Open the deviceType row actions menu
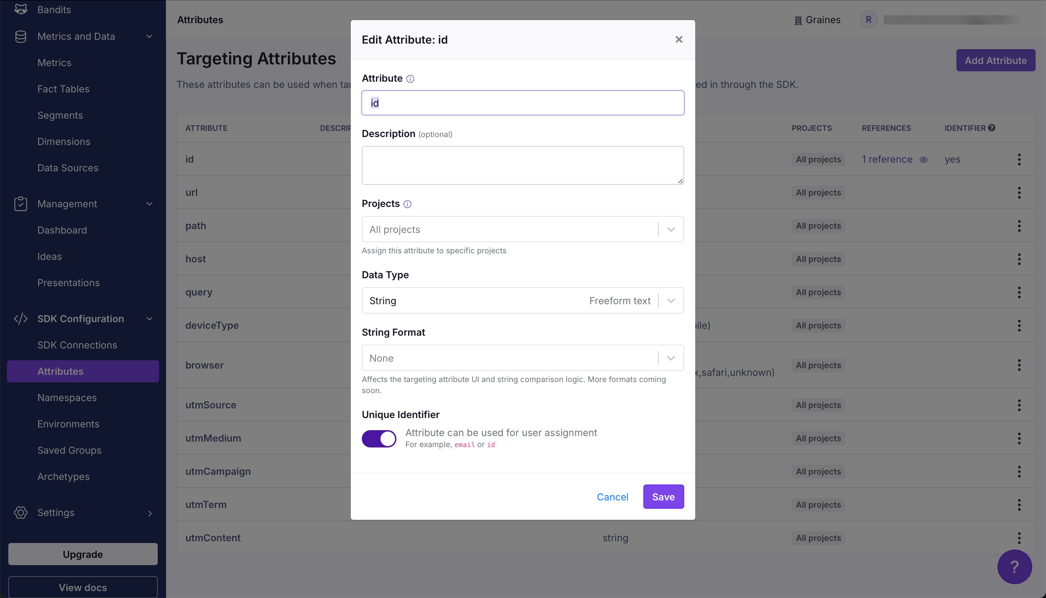 point(1019,326)
